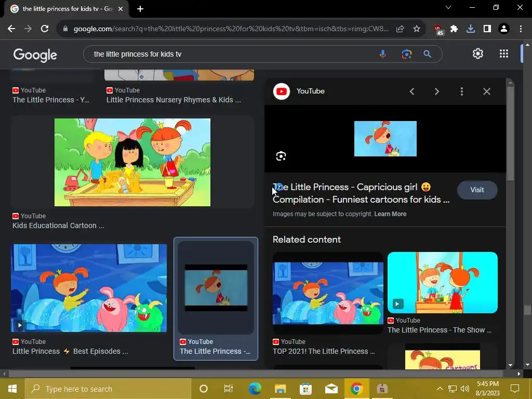Screen dimensions: 532x399
Task: Open the uBlock extension icon showing 45
Action: coord(438,30)
